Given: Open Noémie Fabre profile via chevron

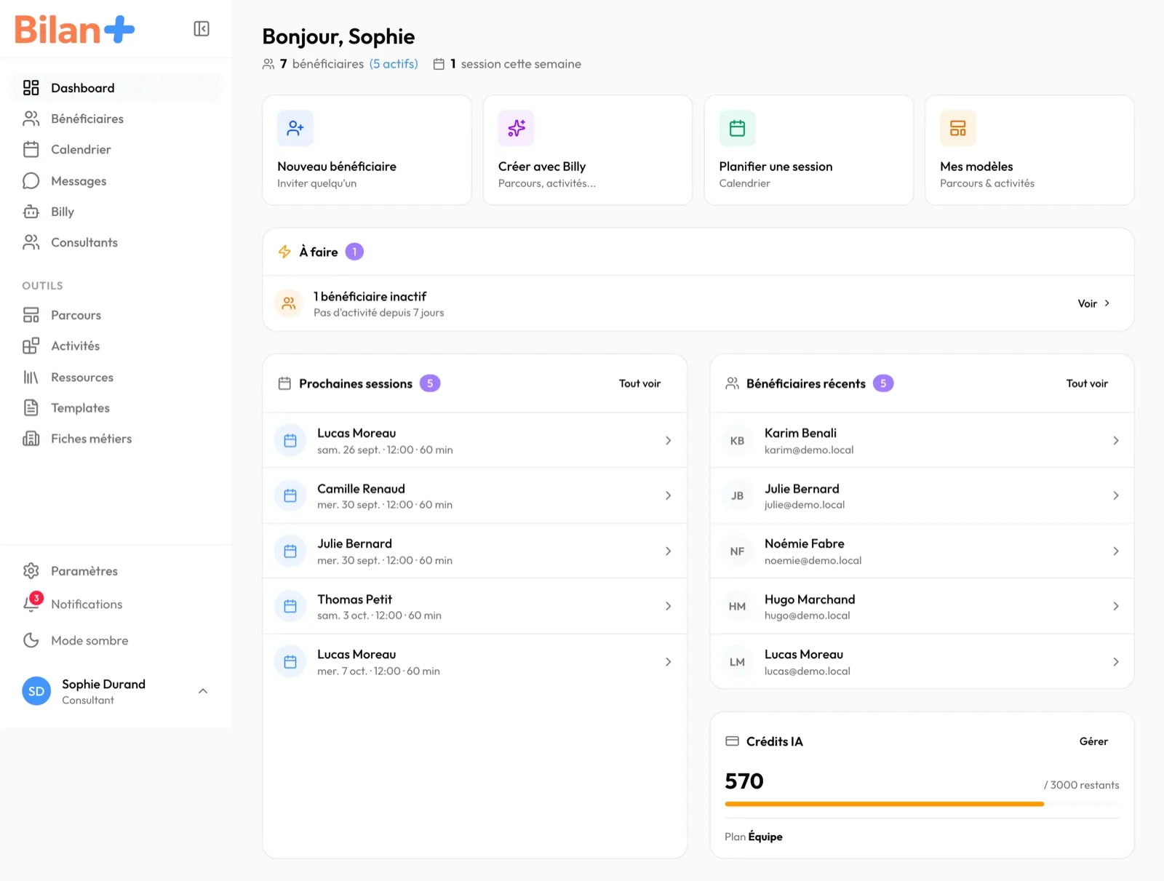Looking at the screenshot, I should click(x=1115, y=551).
